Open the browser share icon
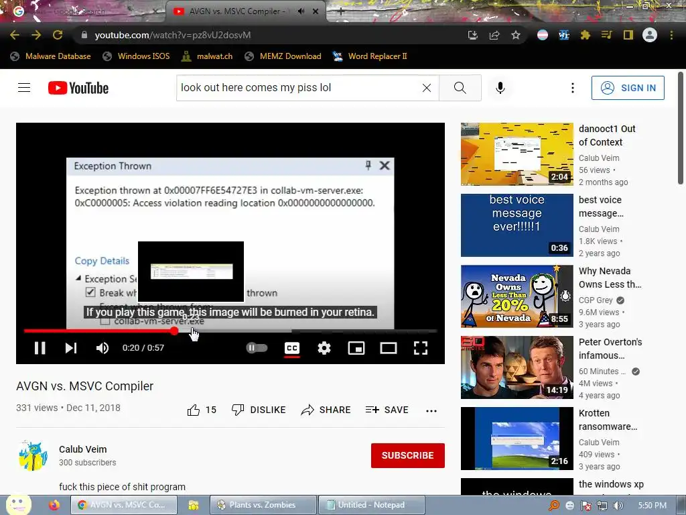686x515 pixels. tap(494, 35)
